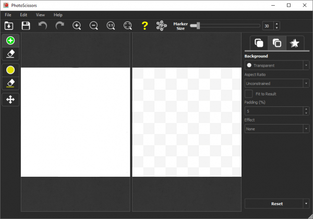Set zoom to actual size 1:1
The image size is (313, 219).
[x=111, y=25]
